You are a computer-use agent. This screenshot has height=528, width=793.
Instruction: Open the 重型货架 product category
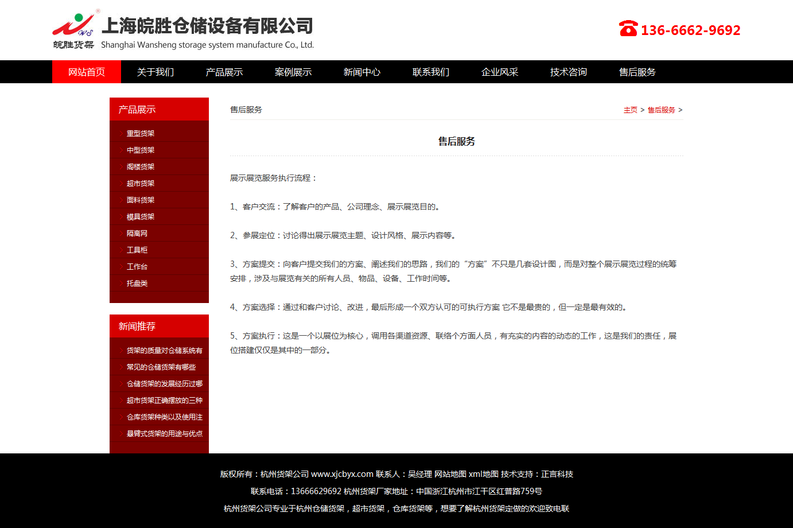tap(141, 133)
